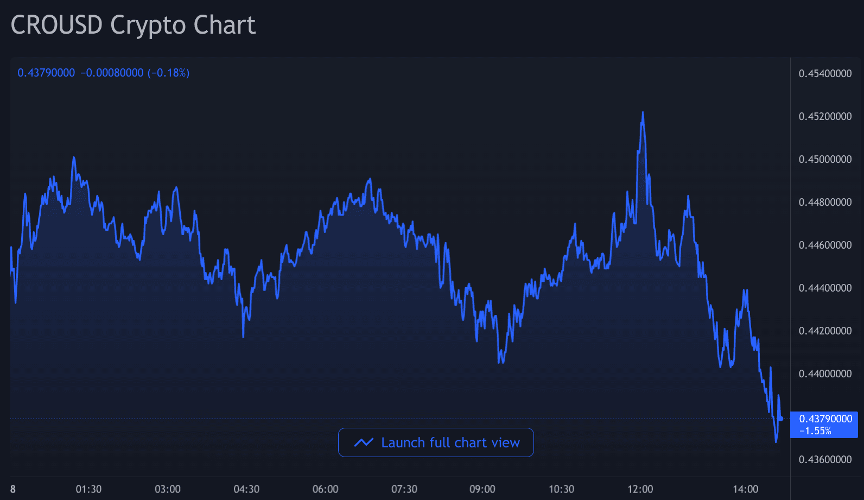Click the Launch full chart view button
This screenshot has height=500, width=864.
436,442
